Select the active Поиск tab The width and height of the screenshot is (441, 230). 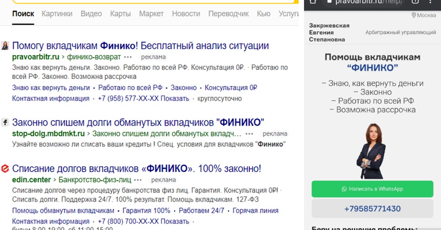click(x=23, y=14)
